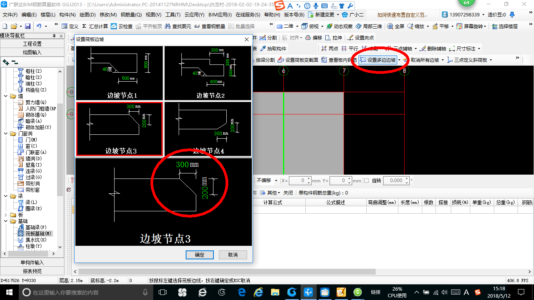Screen dimensions: 534x300
Task: Select 集水坑(K) in component tree
Action: (x=32, y=240)
